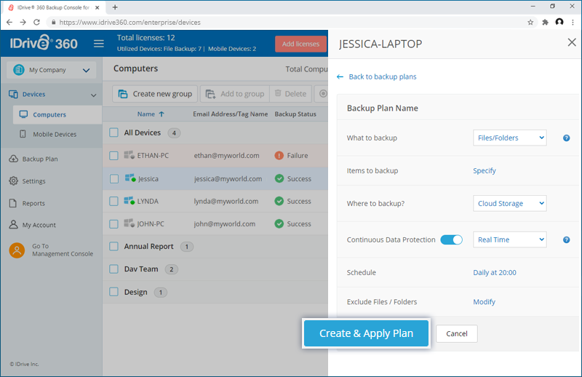This screenshot has width=582, height=377.
Task: Sort by Name column arrow
Action: [162, 114]
